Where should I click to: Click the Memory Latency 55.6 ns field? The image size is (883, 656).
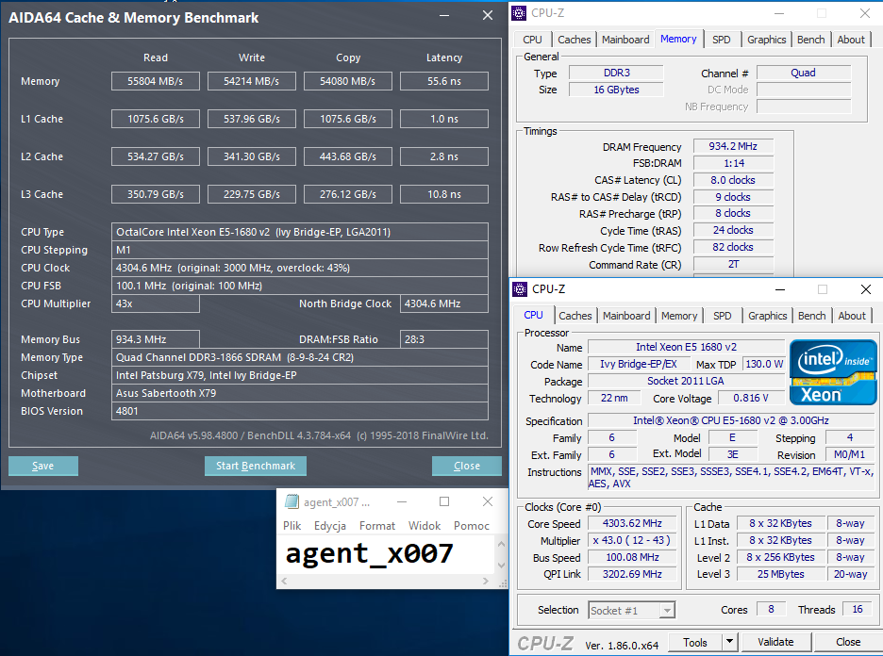(x=444, y=81)
